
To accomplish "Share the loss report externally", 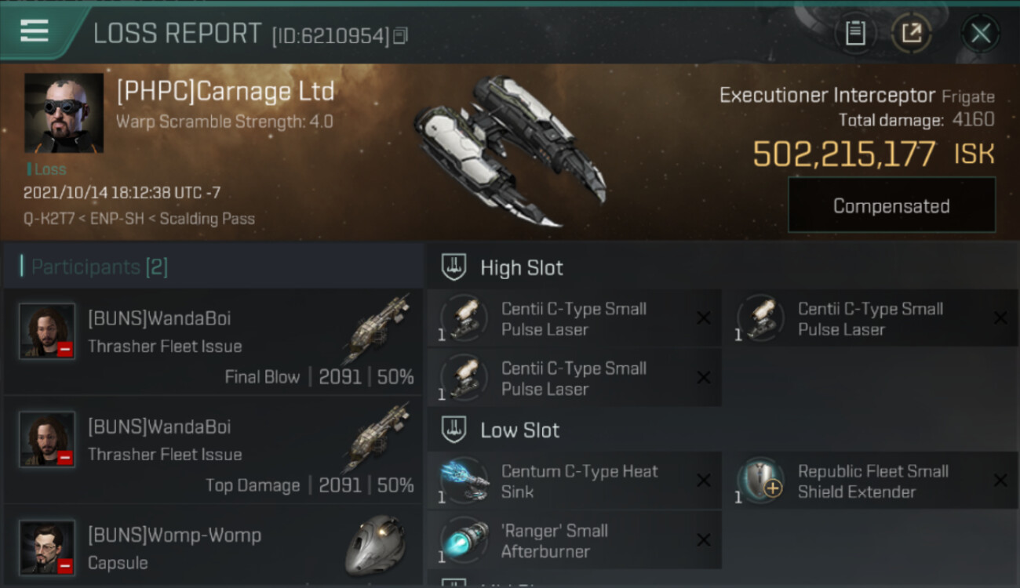I will pos(911,33).
